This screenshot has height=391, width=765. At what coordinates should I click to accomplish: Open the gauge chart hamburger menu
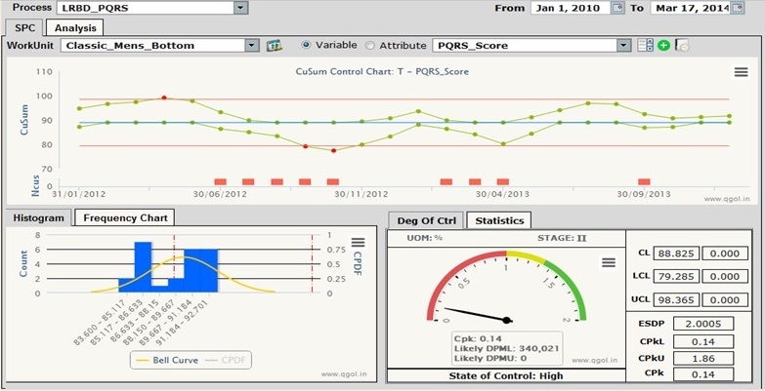coord(607,262)
